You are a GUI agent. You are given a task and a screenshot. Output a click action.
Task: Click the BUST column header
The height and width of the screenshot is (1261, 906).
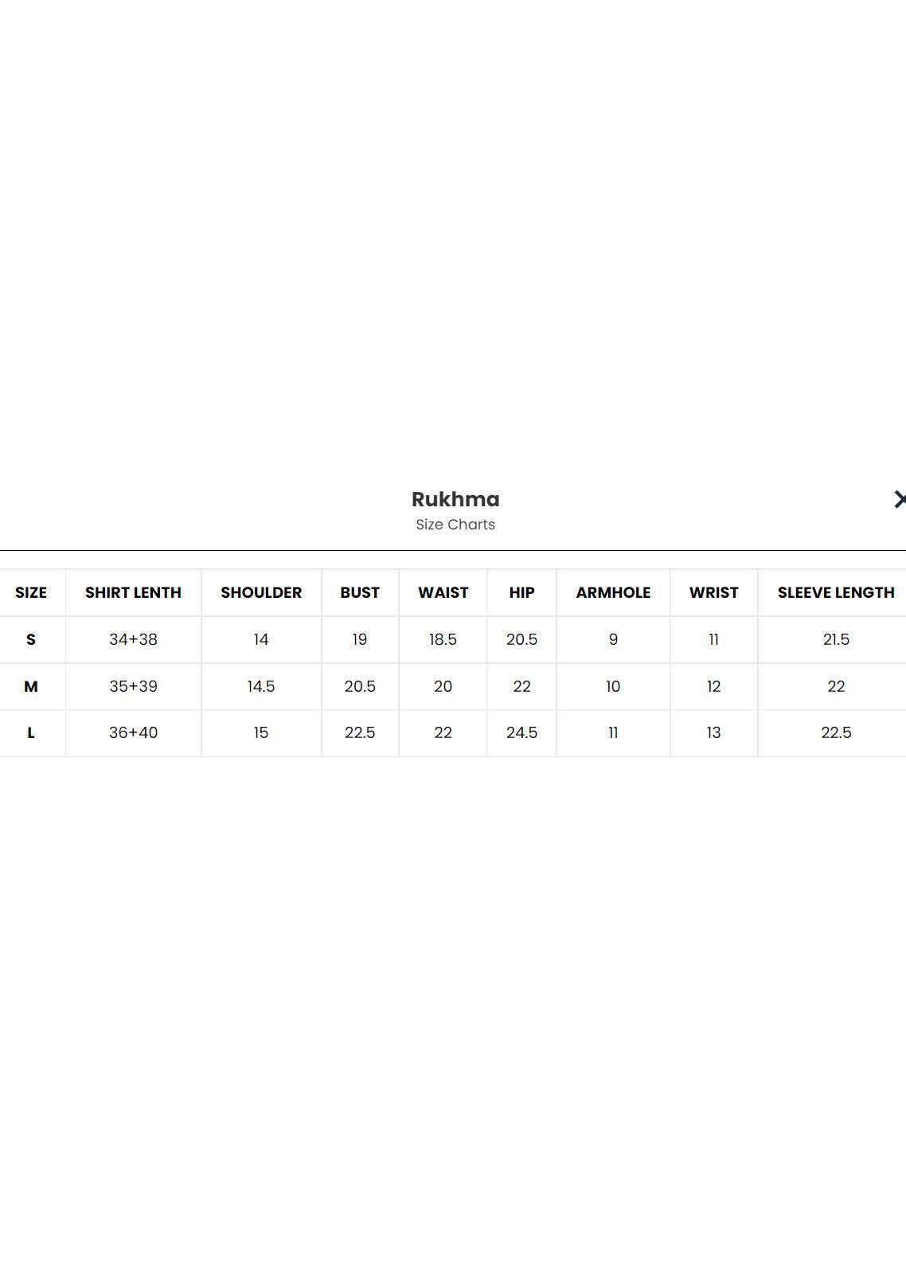click(360, 592)
